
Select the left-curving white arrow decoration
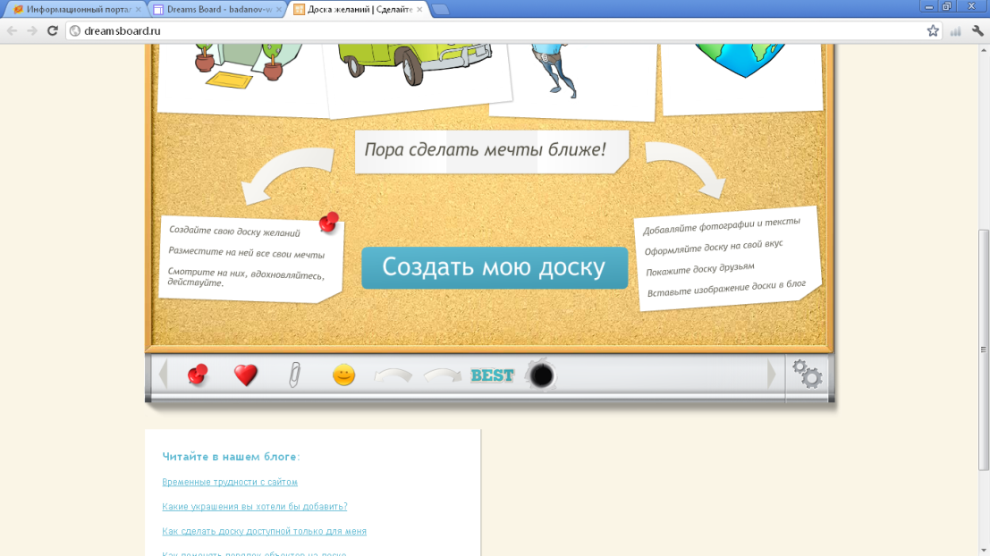(x=393, y=376)
